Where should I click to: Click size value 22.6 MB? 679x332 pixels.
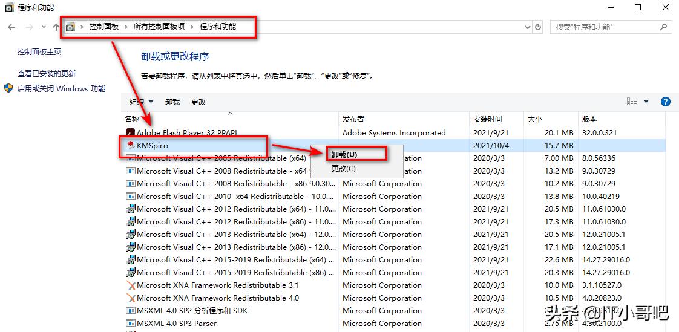559,259
